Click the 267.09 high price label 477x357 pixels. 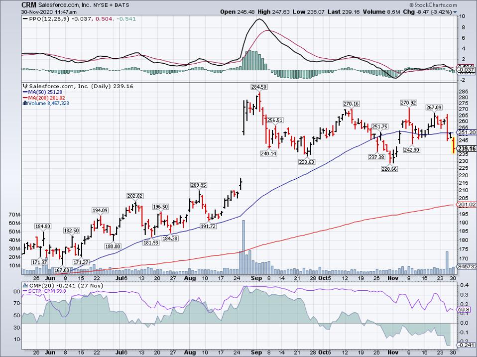pyautogui.click(x=434, y=108)
